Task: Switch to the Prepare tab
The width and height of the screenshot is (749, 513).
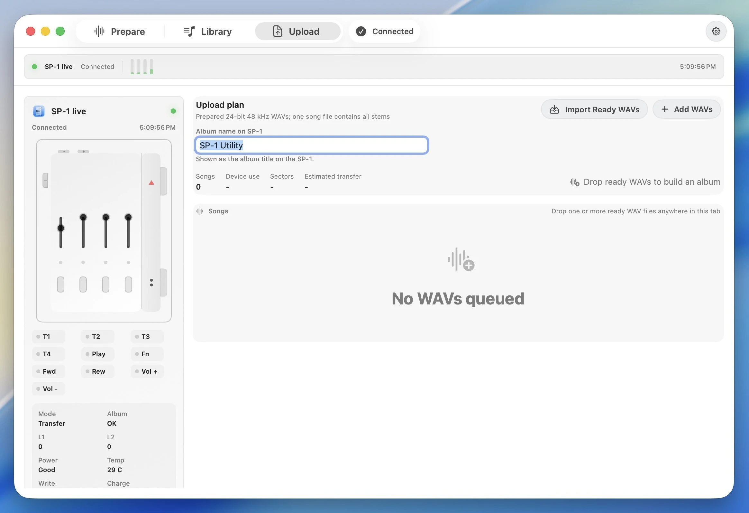Action: click(119, 31)
